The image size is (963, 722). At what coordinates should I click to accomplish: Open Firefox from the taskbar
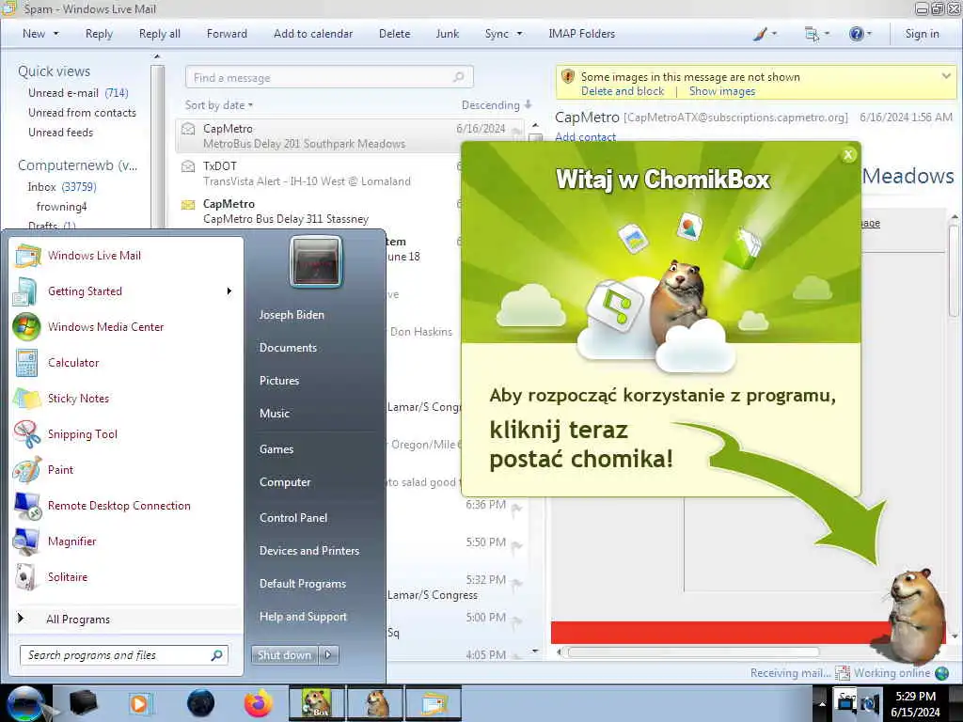pyautogui.click(x=259, y=703)
